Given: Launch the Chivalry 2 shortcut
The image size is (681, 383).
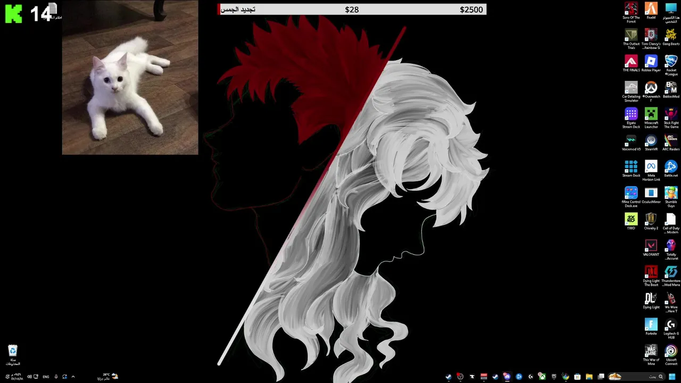Looking at the screenshot, I should click(651, 221).
